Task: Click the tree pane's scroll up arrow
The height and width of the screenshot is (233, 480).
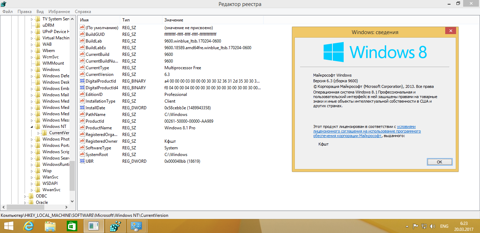Action: click(x=72, y=19)
